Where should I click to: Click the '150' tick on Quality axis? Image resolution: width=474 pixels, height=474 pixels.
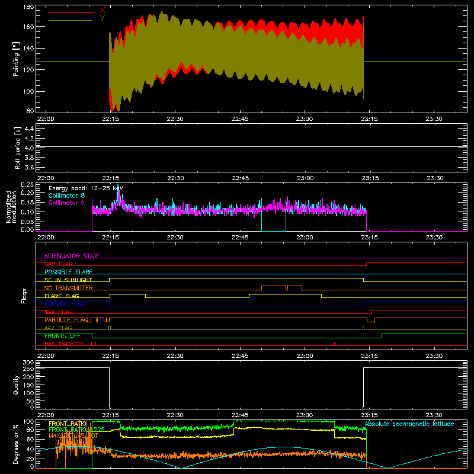tap(28, 385)
